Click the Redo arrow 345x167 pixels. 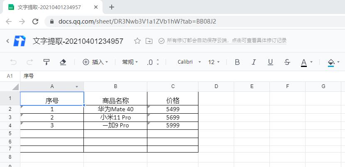tap(30, 62)
